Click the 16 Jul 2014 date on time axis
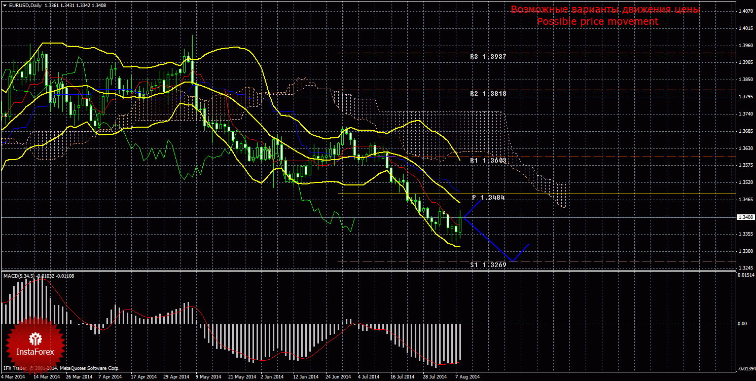 tap(402, 377)
